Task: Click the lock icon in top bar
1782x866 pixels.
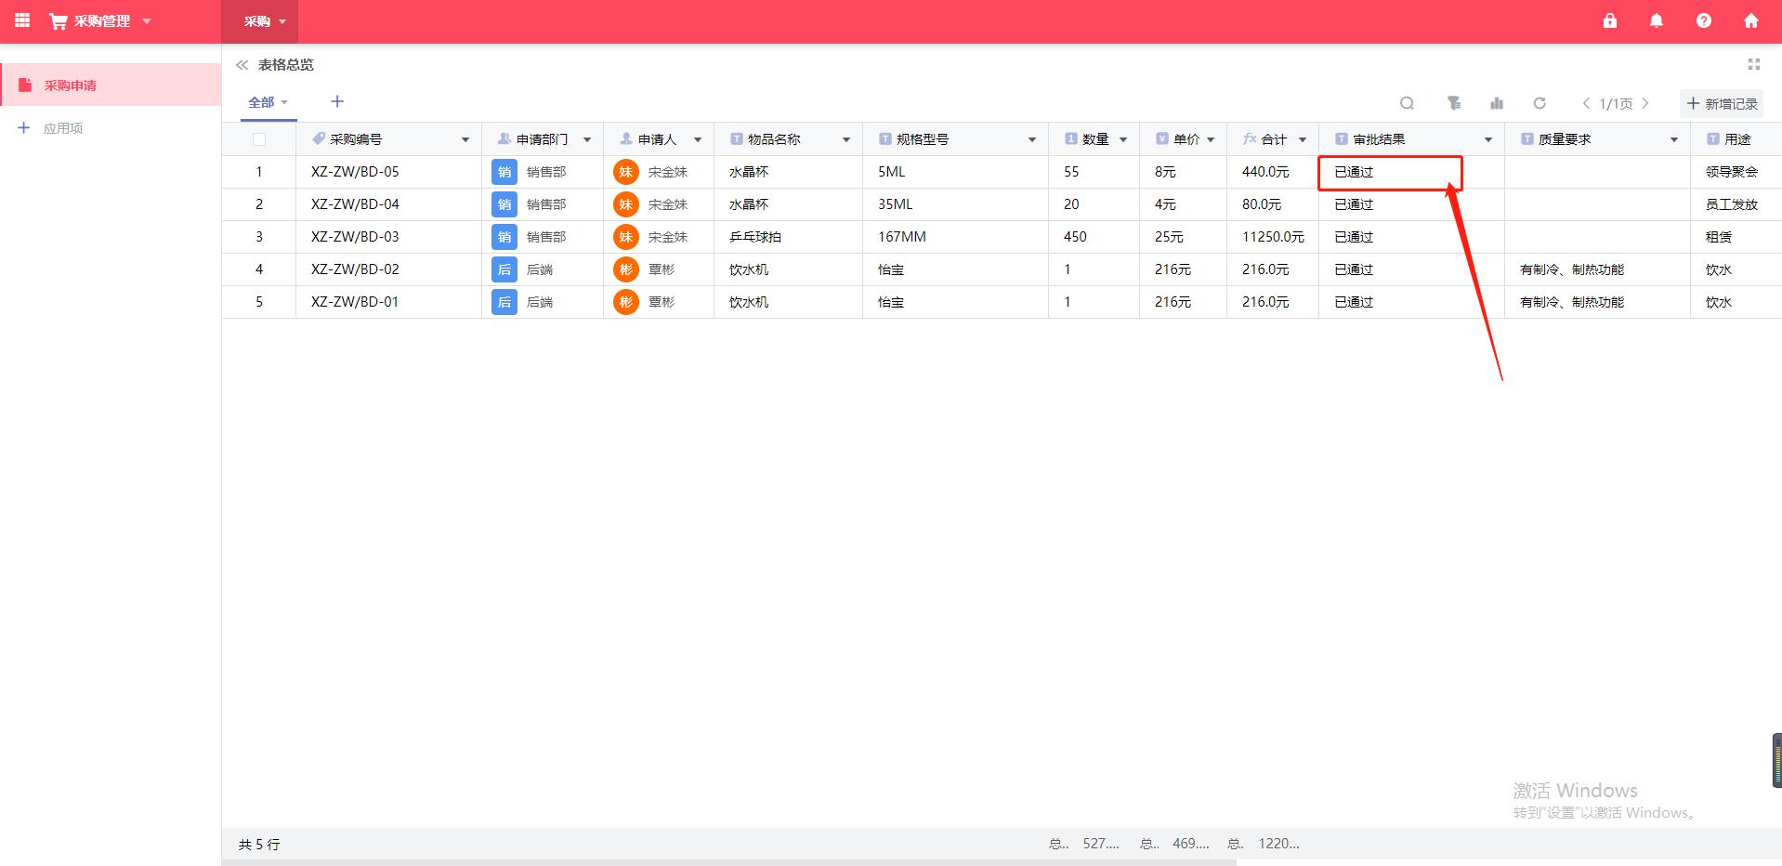Action: (1610, 20)
